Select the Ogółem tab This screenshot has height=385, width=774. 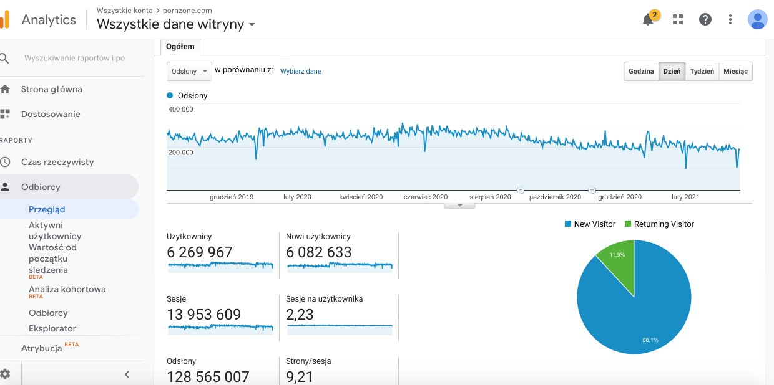click(x=180, y=47)
